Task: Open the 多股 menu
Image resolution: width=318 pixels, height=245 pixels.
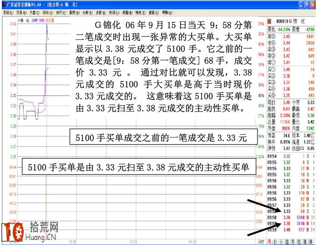Action: [101, 13]
